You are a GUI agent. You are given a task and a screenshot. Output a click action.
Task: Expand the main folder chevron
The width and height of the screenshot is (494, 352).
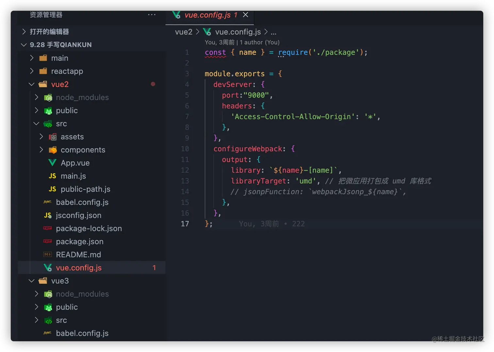pos(31,58)
